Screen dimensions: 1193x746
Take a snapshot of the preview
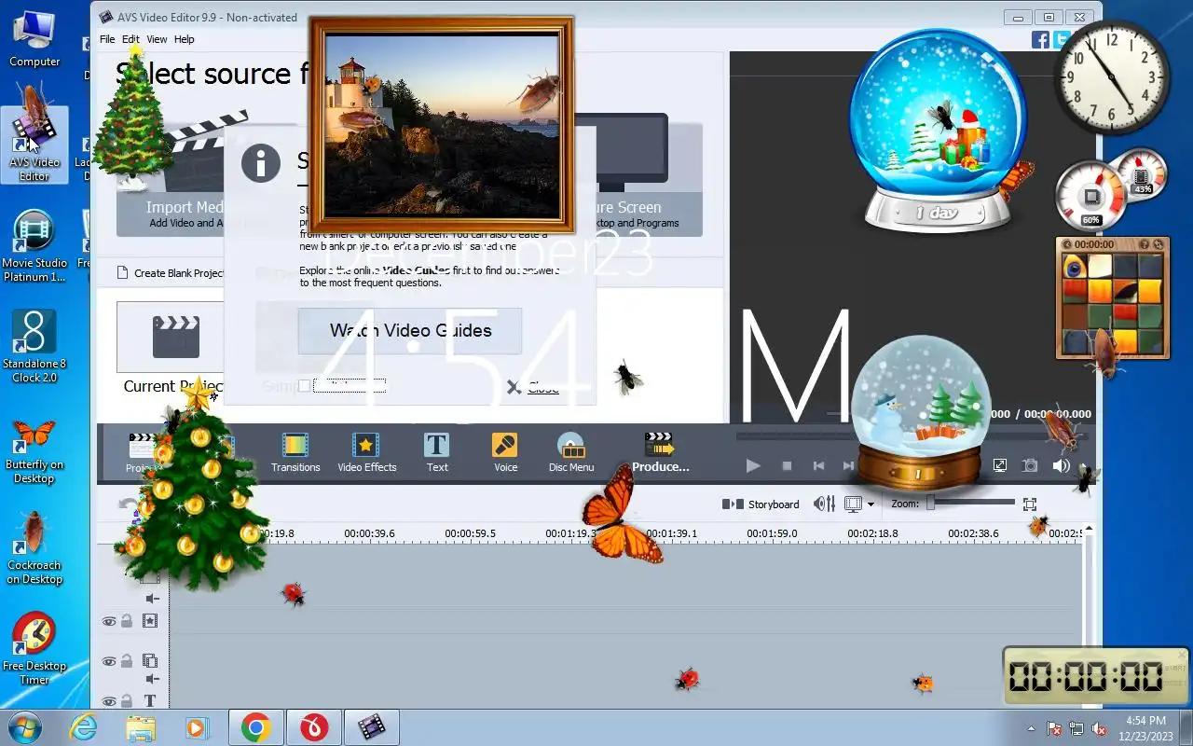[1030, 465]
